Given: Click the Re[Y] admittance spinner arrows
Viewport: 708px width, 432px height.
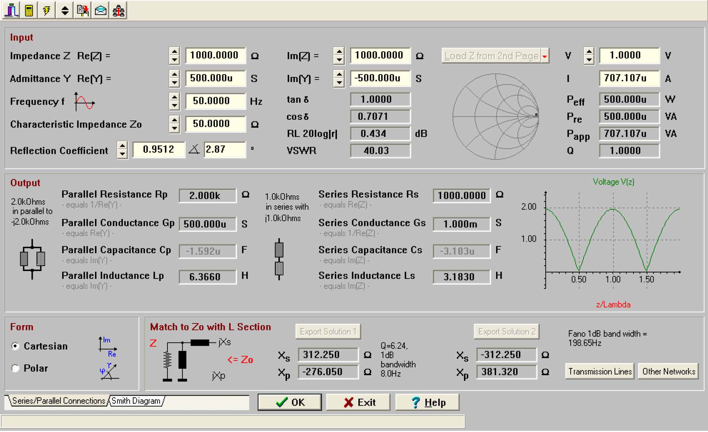Looking at the screenshot, I should coord(174,78).
